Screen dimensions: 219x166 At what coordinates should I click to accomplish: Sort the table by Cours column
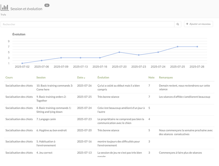coord(9,78)
